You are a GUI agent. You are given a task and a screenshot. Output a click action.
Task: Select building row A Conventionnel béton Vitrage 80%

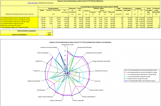coord(19,18)
